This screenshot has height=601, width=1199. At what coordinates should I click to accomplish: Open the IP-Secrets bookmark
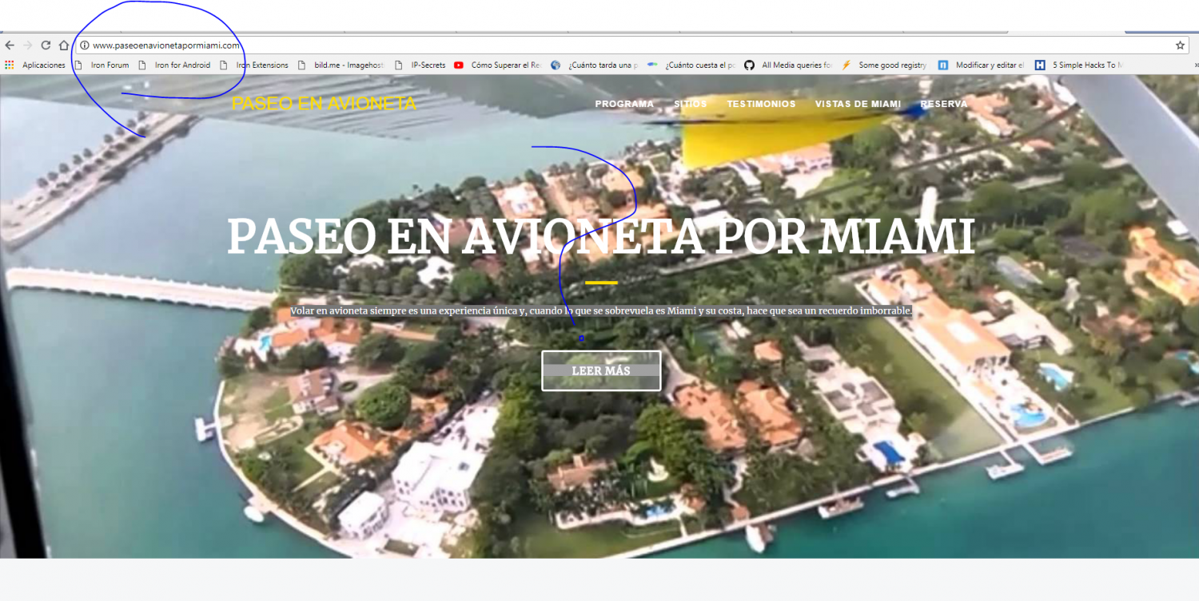point(420,65)
